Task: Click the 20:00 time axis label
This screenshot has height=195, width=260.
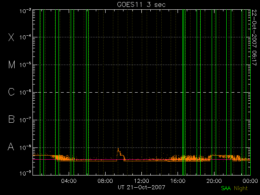Action: click(214, 181)
